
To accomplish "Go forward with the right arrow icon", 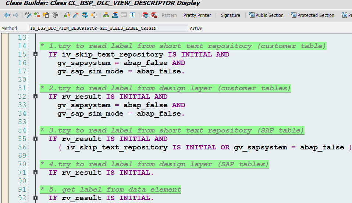I will pyautogui.click(x=16, y=15).
